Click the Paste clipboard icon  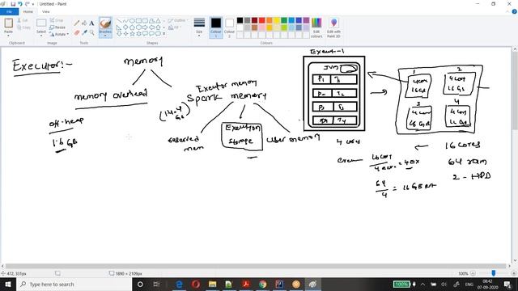point(9,23)
